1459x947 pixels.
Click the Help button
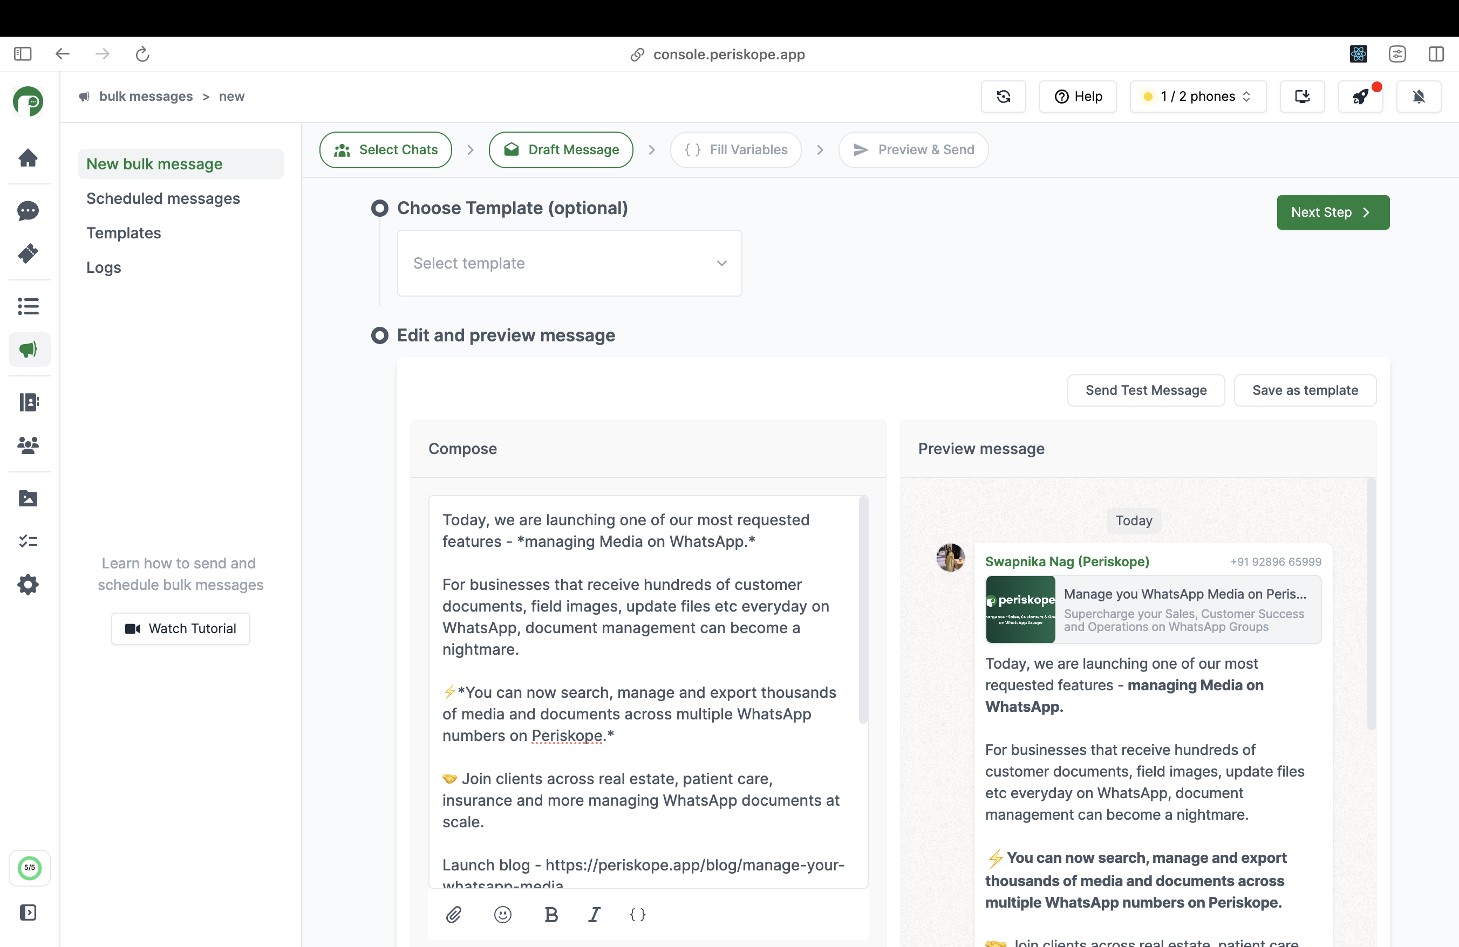pyautogui.click(x=1078, y=96)
